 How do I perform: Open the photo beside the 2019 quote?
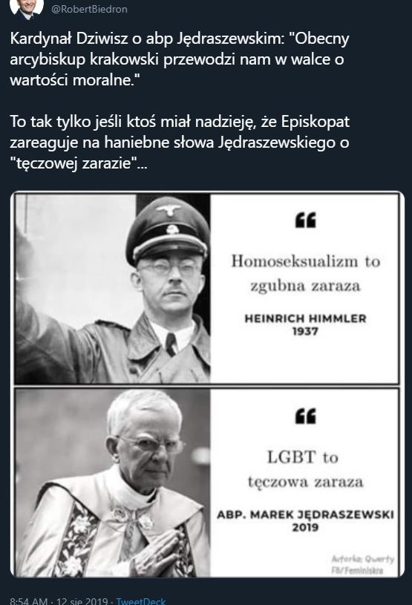[113, 483]
